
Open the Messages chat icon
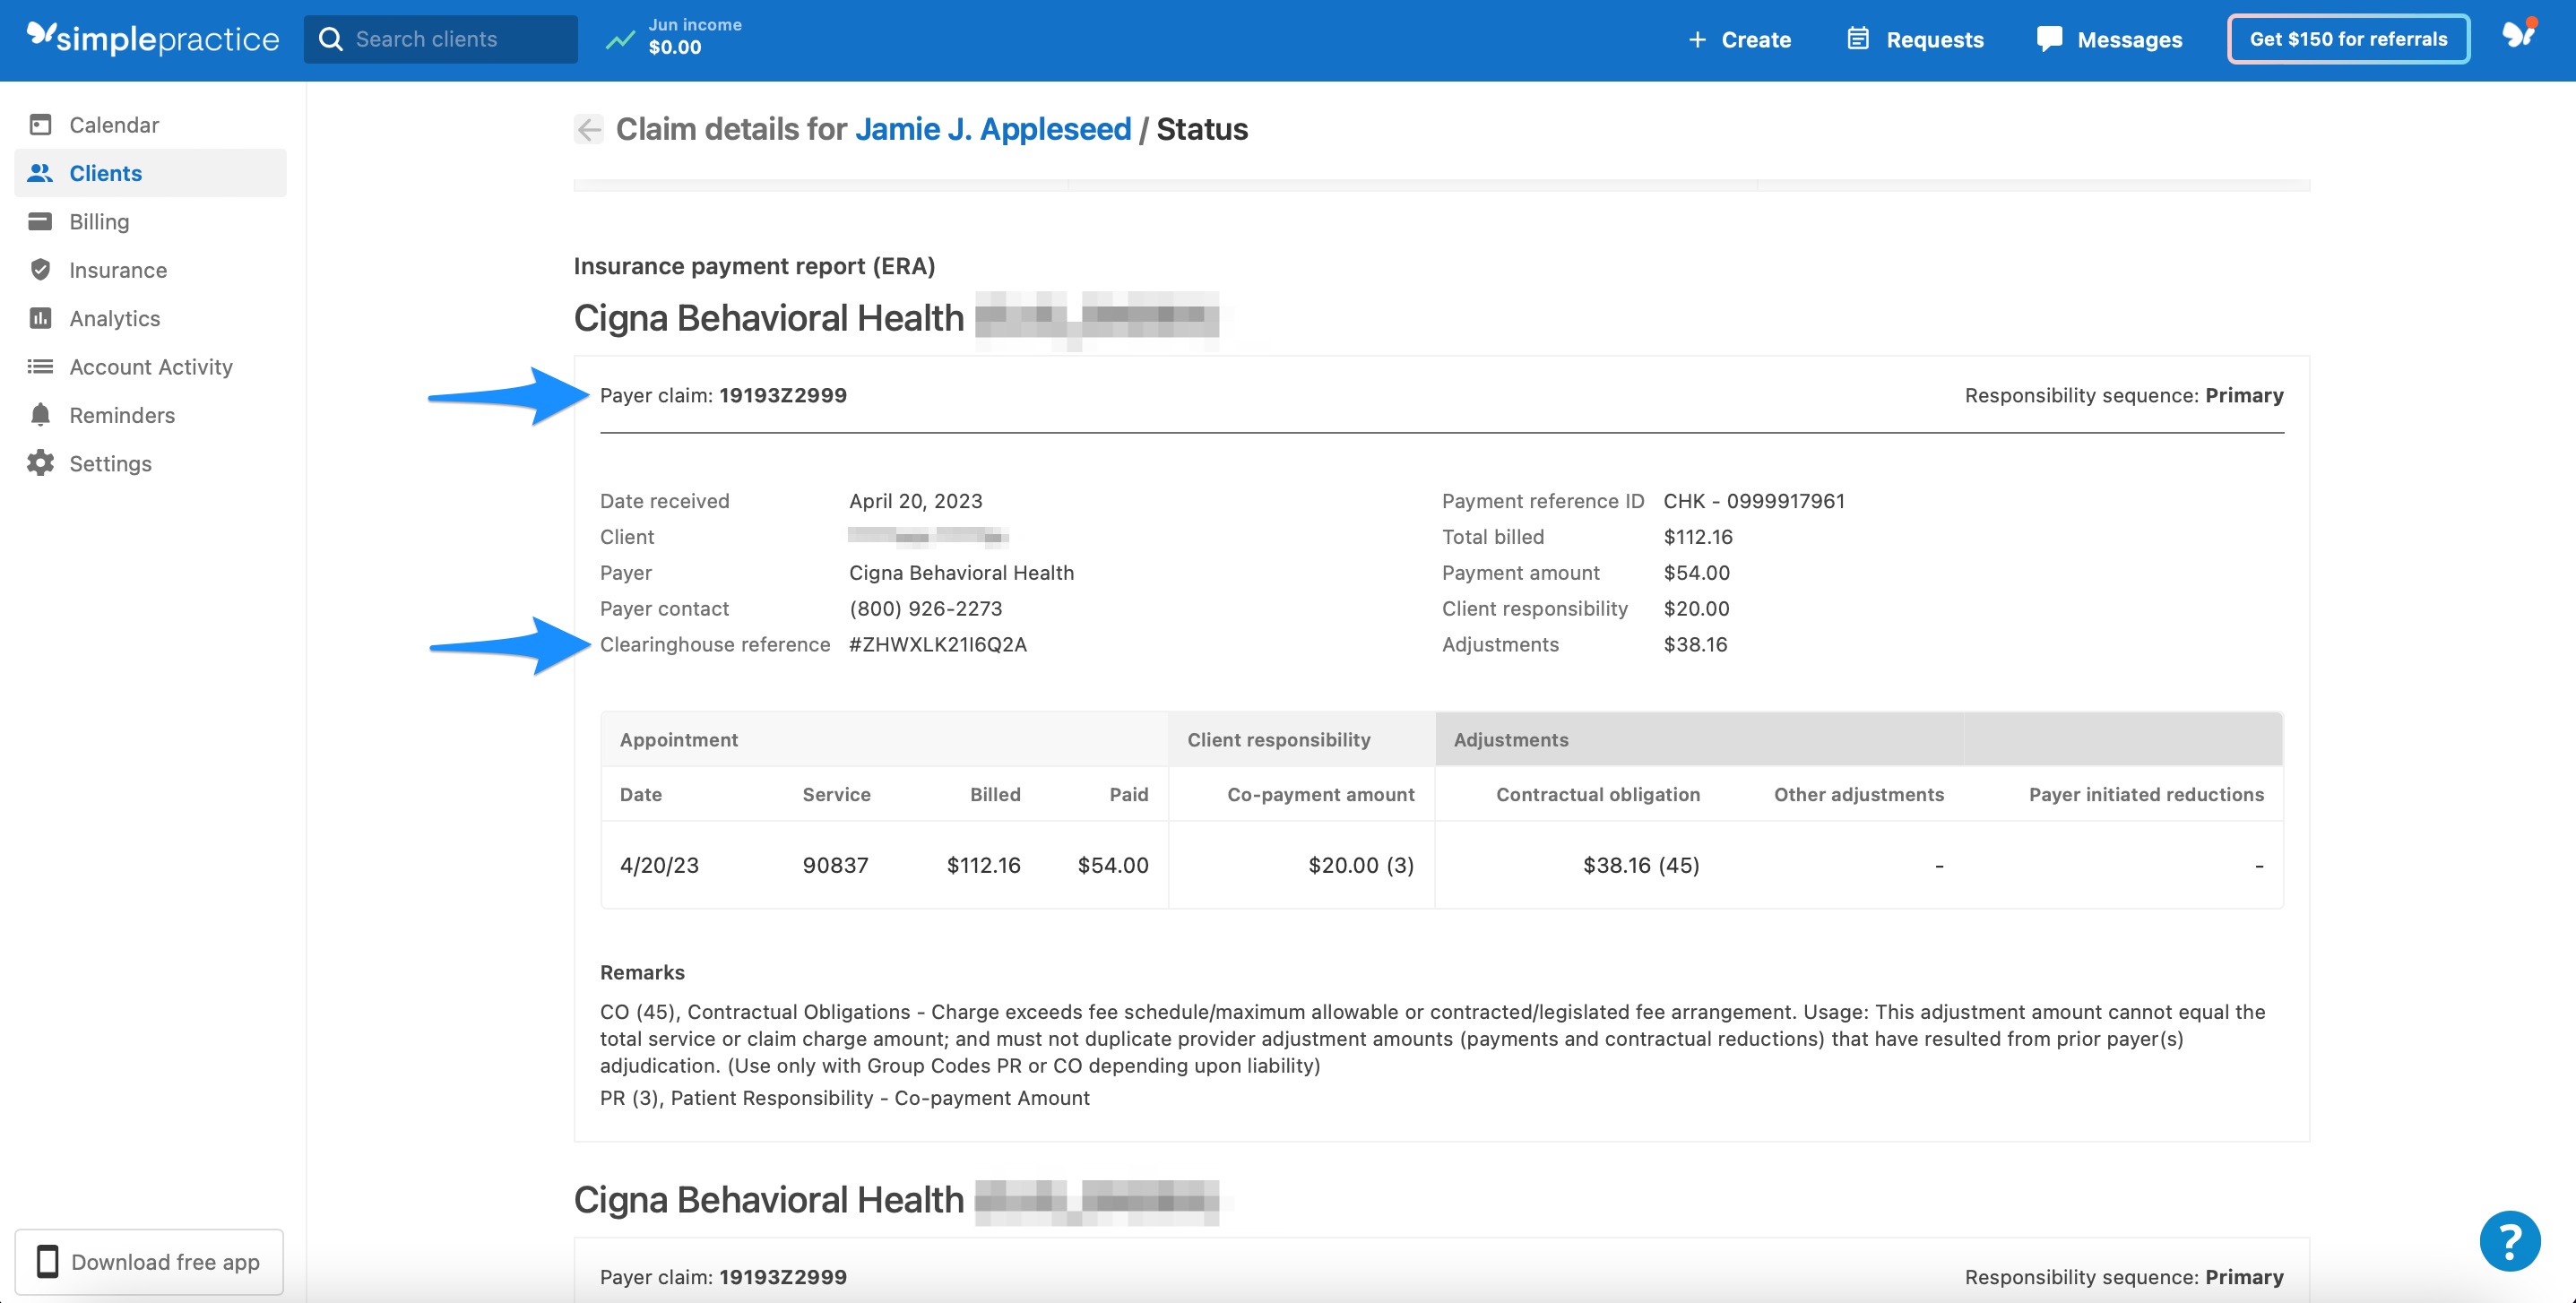pyautogui.click(x=2049, y=39)
